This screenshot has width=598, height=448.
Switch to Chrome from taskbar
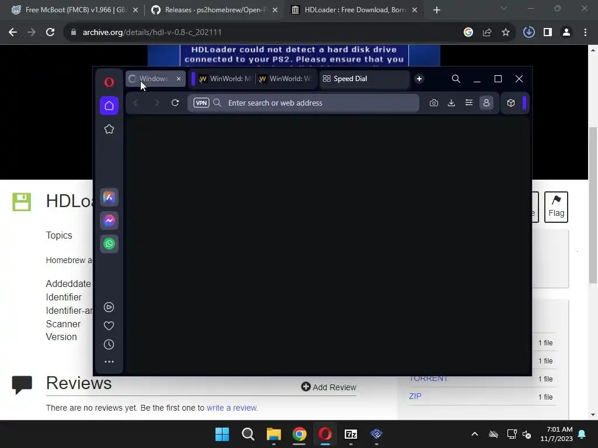pyautogui.click(x=300, y=434)
